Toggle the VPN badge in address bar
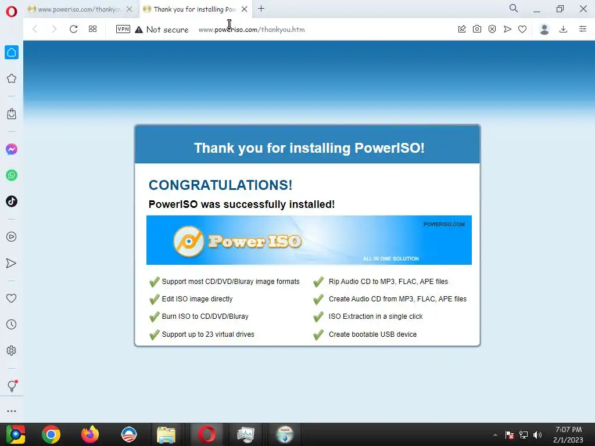Viewport: 595px width, 446px height. 123,29
